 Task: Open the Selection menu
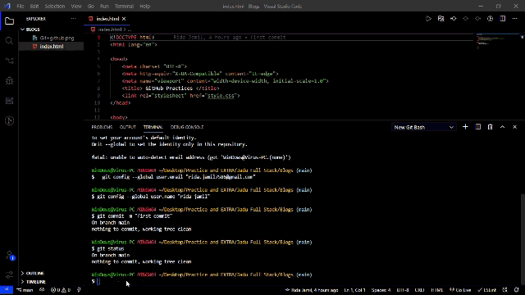[55, 7]
